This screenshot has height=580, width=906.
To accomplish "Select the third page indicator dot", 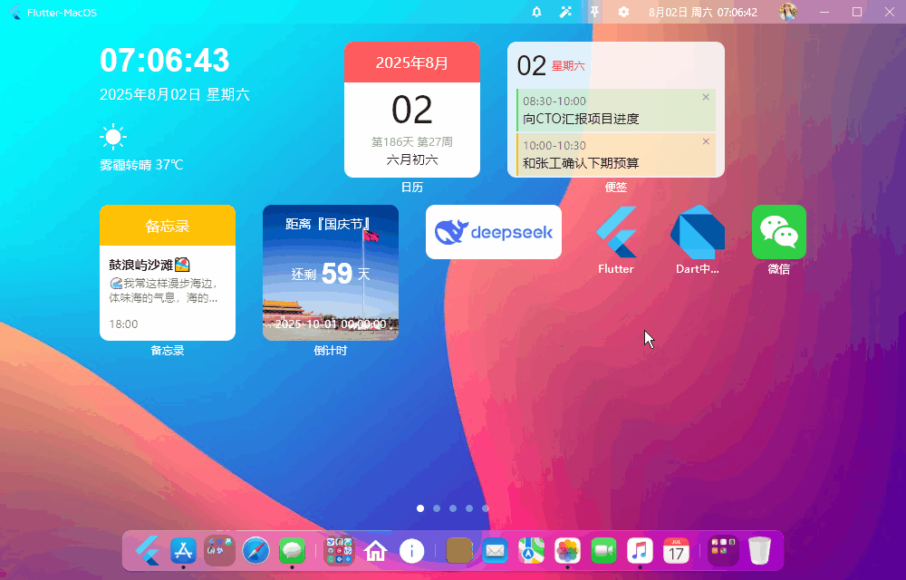I will [453, 508].
